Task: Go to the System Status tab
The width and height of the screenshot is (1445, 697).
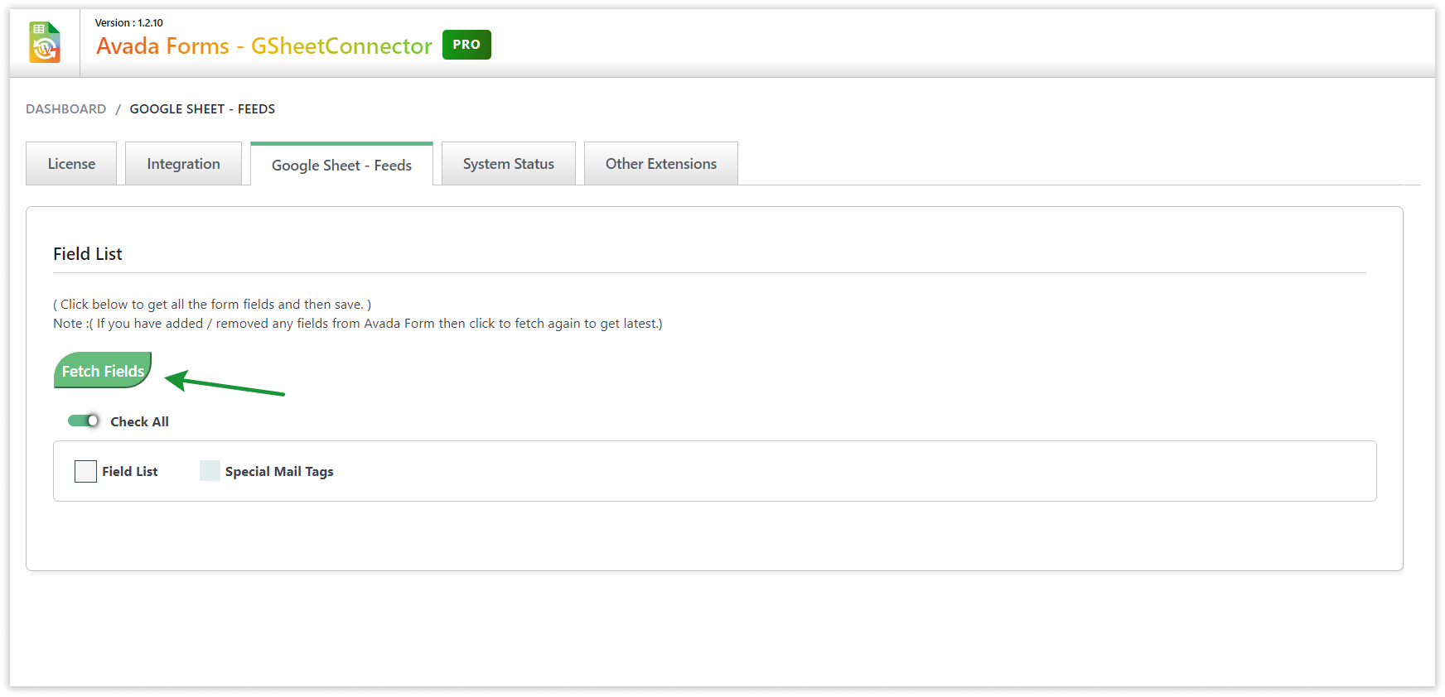Action: tap(508, 164)
